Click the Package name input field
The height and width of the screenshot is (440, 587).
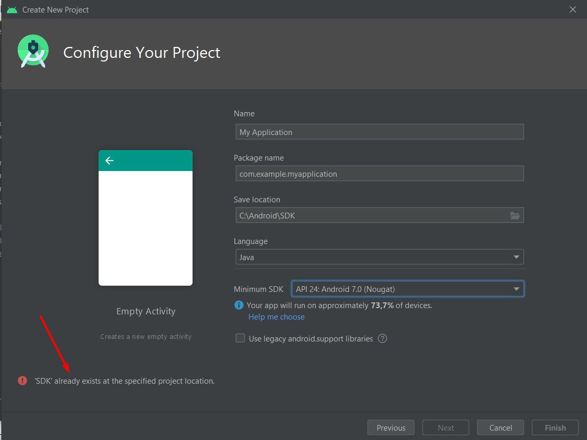[x=380, y=174]
